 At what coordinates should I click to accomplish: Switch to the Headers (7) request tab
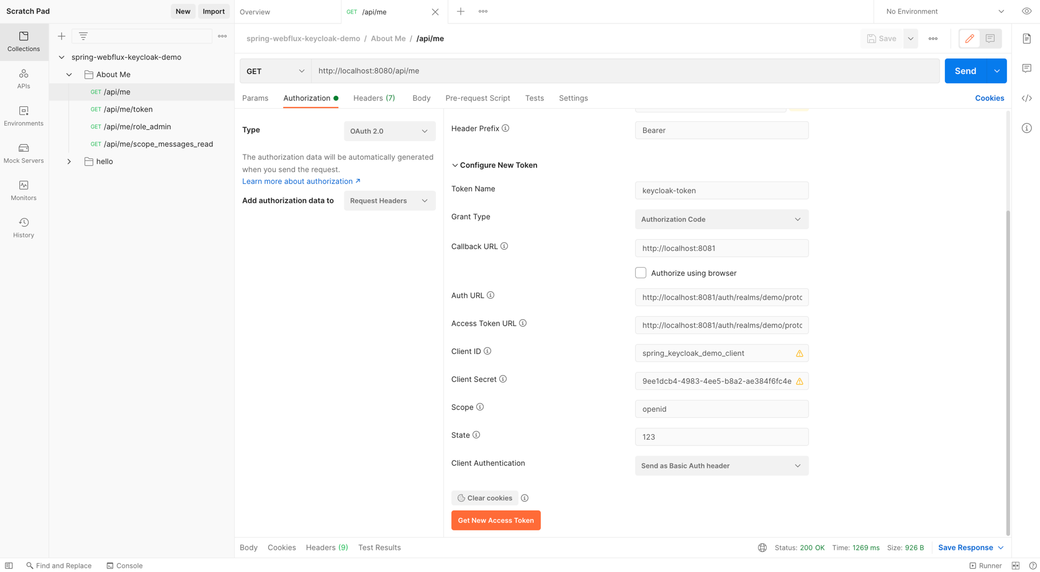click(374, 98)
